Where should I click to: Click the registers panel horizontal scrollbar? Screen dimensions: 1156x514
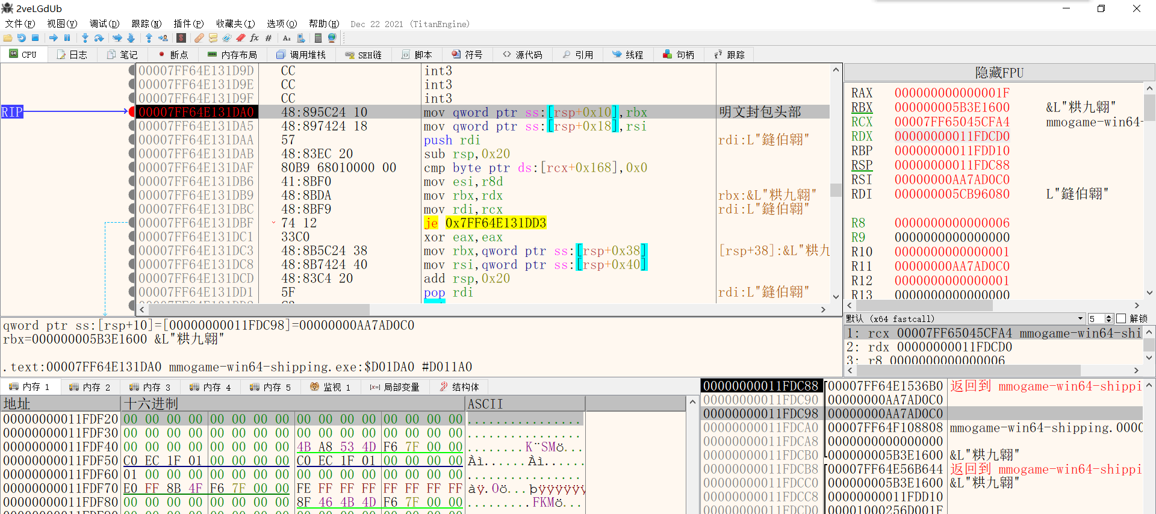coord(993,305)
